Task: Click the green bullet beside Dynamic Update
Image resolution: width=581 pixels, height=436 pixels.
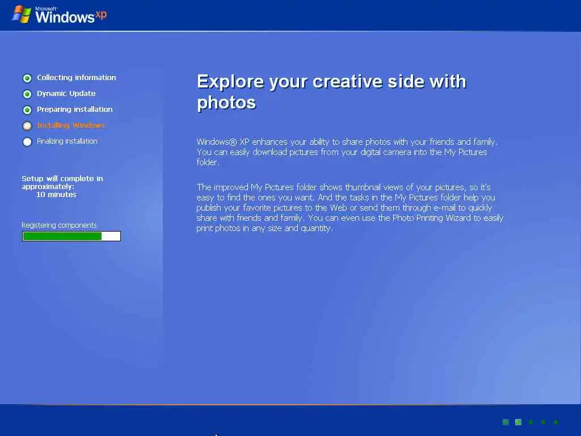Action: point(27,94)
